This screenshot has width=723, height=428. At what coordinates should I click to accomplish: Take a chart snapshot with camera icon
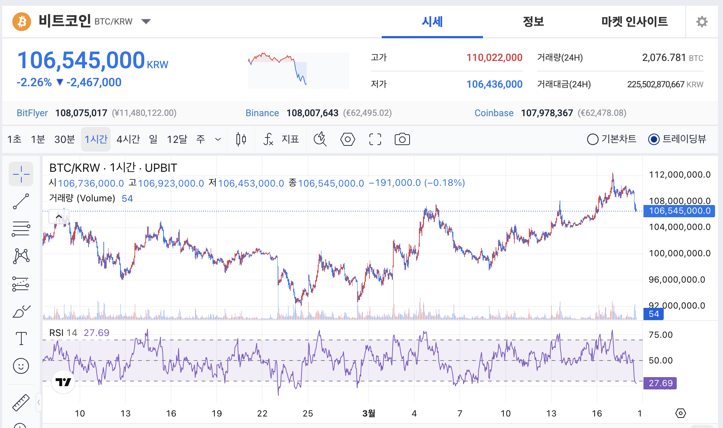[402, 139]
